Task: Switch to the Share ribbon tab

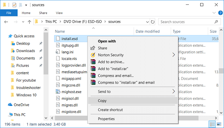Action: click(x=43, y=13)
